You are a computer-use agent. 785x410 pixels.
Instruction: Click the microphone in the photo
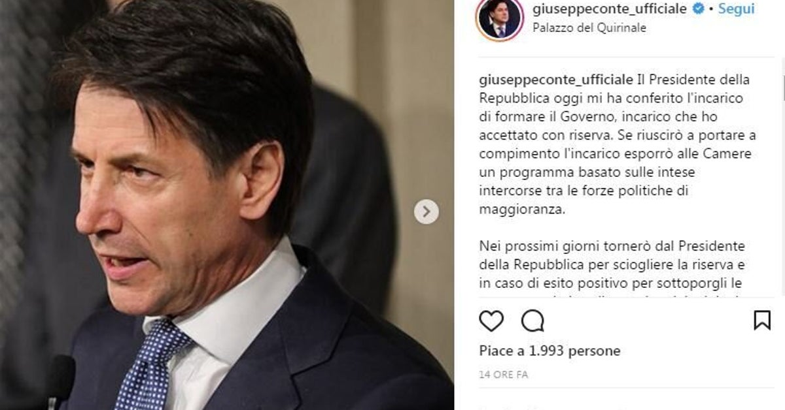[x=61, y=383]
